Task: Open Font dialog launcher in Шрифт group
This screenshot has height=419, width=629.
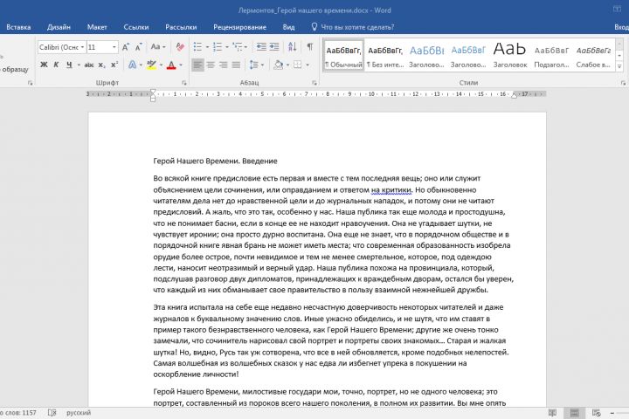Action: tap(184, 83)
